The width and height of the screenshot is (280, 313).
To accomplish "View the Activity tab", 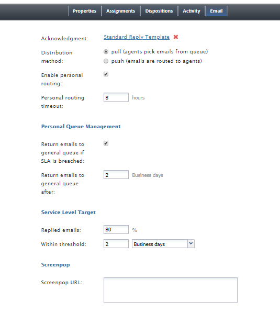I will click(192, 11).
